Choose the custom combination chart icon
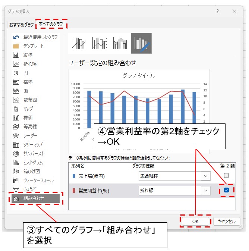249x251 pixels. (x=141, y=43)
